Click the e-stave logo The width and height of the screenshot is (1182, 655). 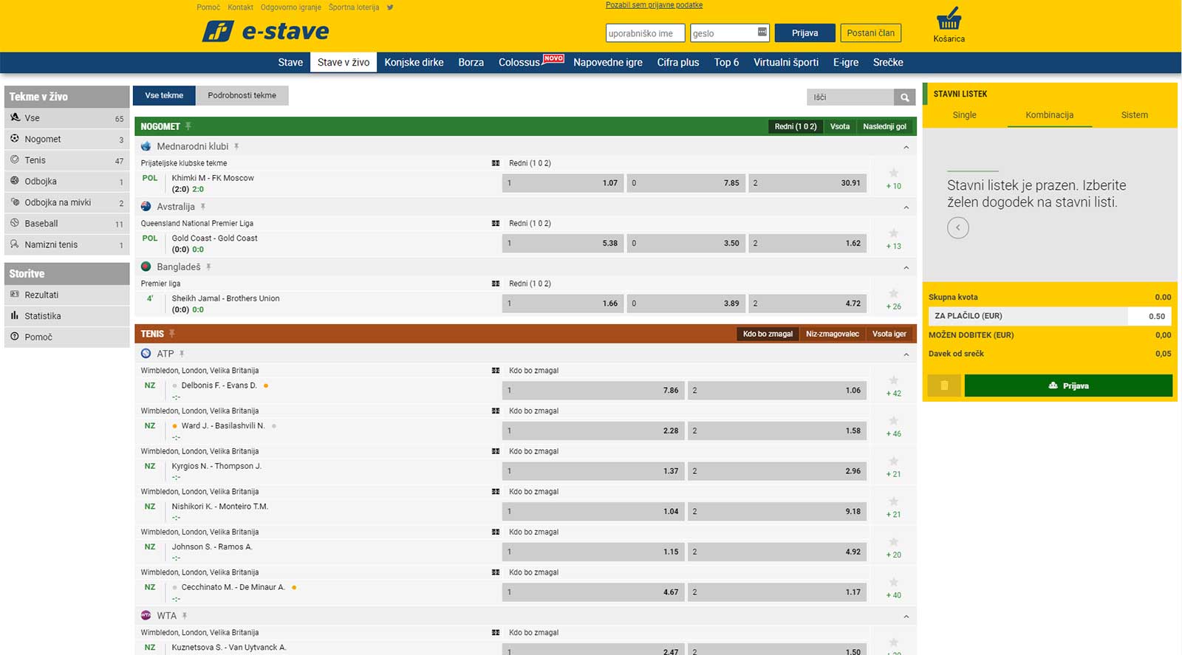tap(266, 31)
